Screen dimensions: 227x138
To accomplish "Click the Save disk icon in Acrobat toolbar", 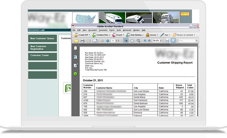I will pyautogui.click(x=88, y=41).
